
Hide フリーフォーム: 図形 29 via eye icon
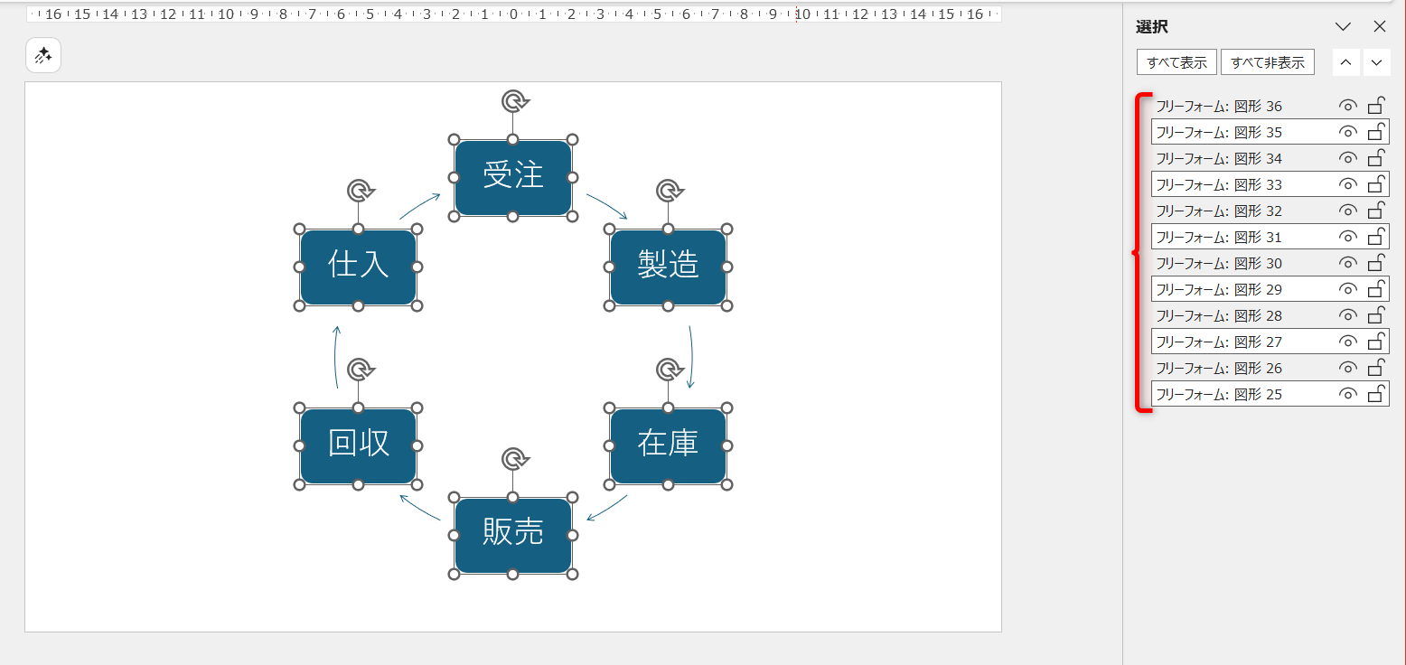(x=1347, y=290)
